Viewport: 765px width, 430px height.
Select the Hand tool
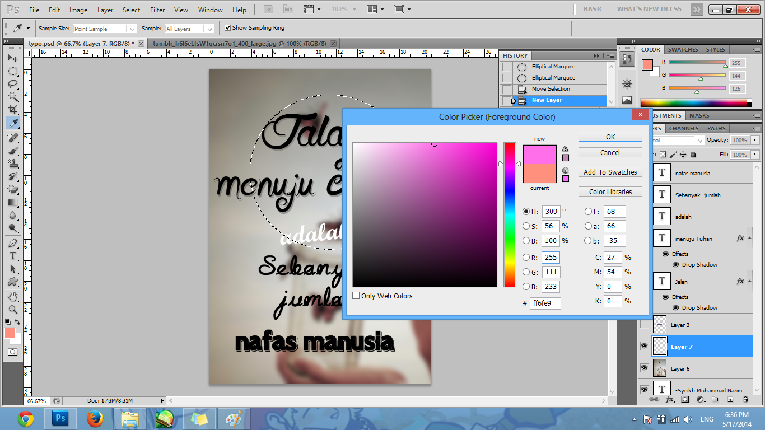click(x=12, y=296)
